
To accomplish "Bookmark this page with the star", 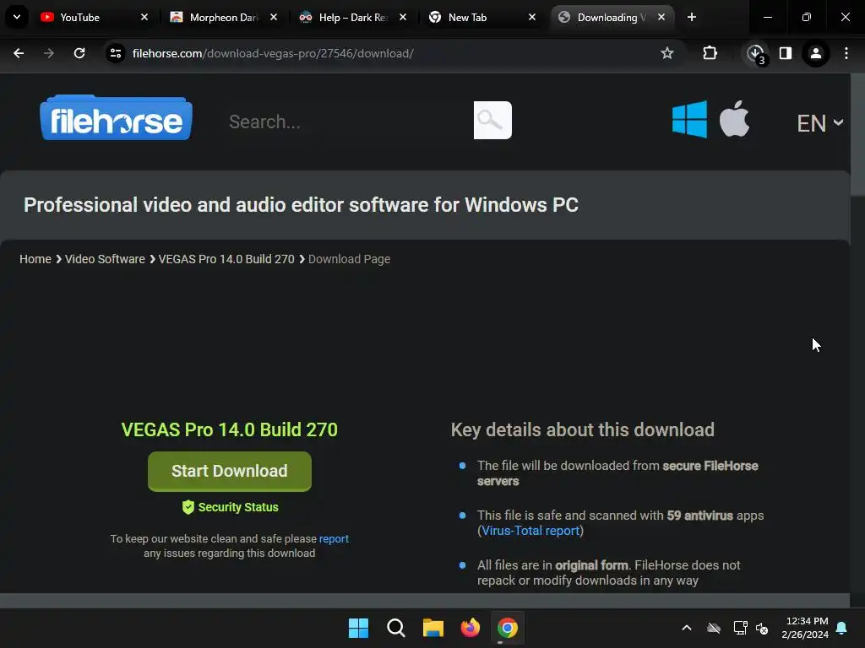I will click(667, 53).
